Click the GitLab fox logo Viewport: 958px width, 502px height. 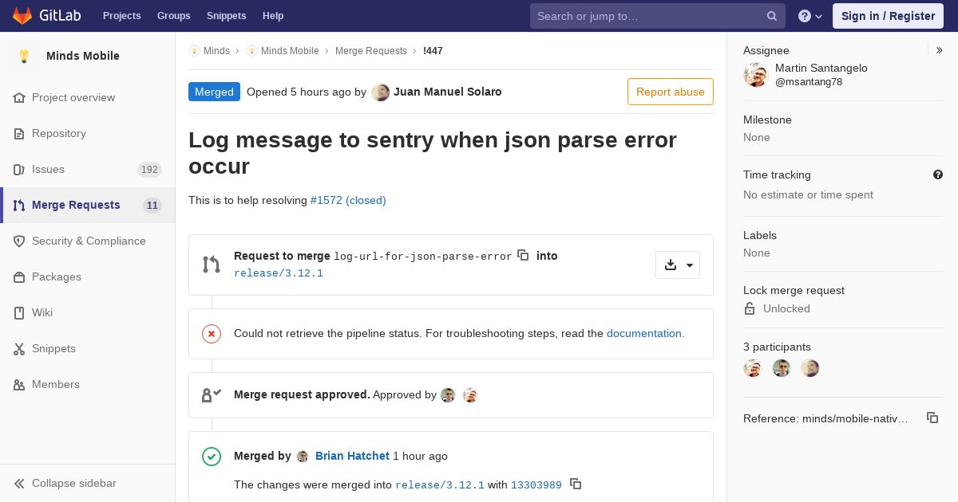coord(22,16)
